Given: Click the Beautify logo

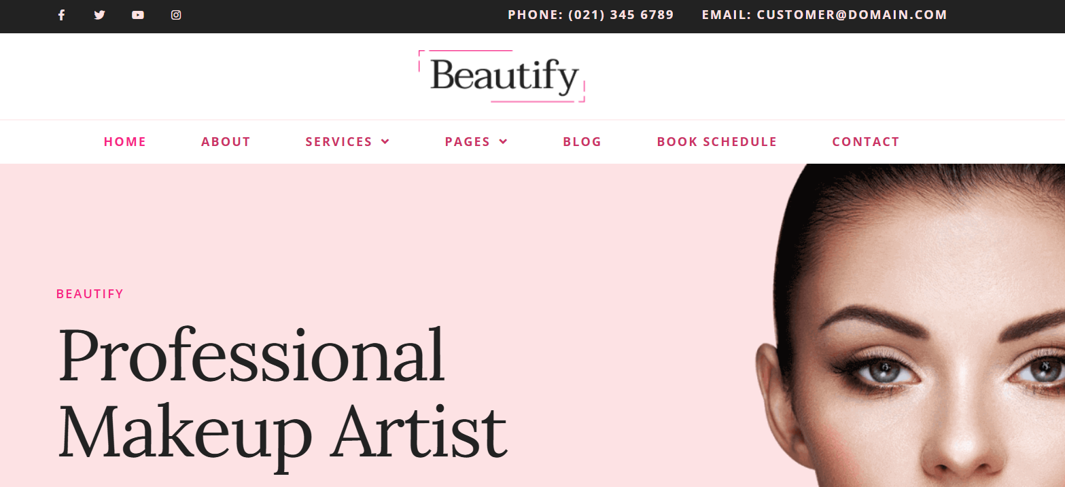Looking at the screenshot, I should [x=502, y=76].
